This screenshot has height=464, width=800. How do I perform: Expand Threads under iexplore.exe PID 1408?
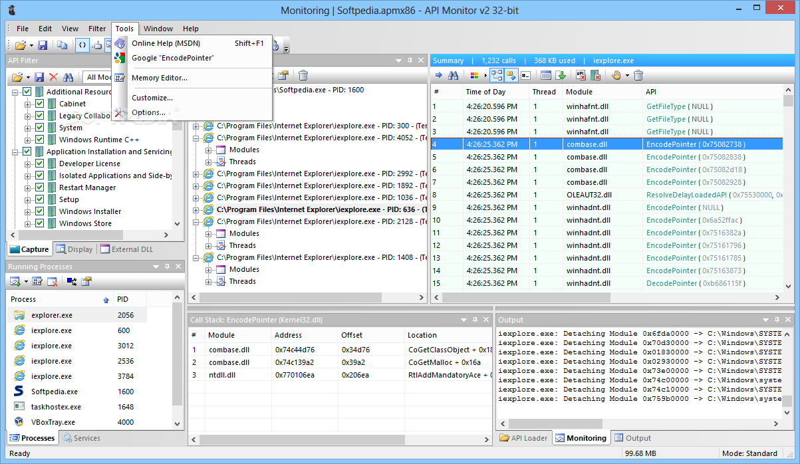point(209,281)
